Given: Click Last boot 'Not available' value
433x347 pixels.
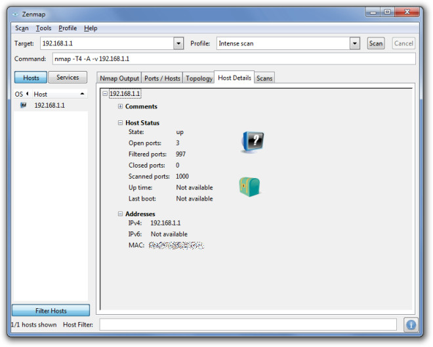Looking at the screenshot, I should click(x=194, y=198).
